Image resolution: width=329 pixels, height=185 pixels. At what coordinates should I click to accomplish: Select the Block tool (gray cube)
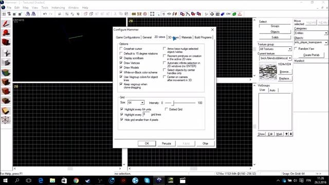6,63
